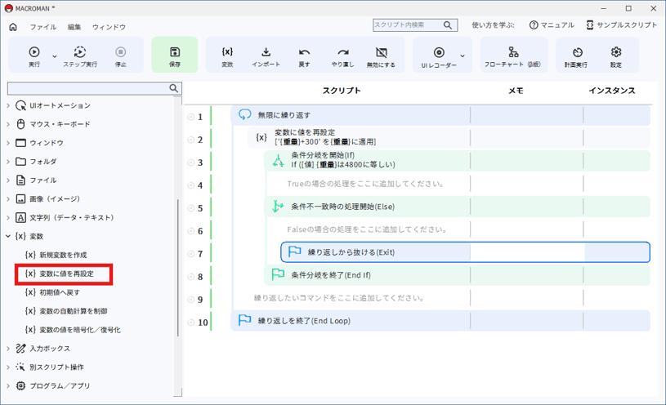Open the ファイル menu

(x=42, y=27)
